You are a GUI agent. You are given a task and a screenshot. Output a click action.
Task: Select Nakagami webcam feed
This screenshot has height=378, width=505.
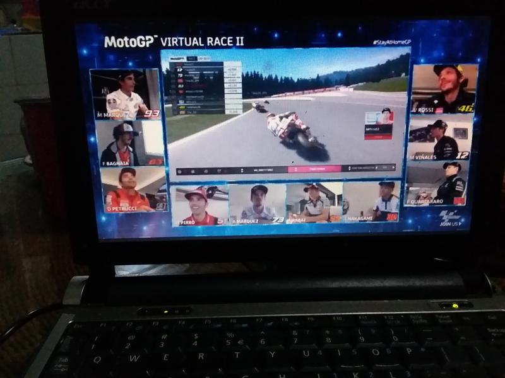[x=371, y=202]
